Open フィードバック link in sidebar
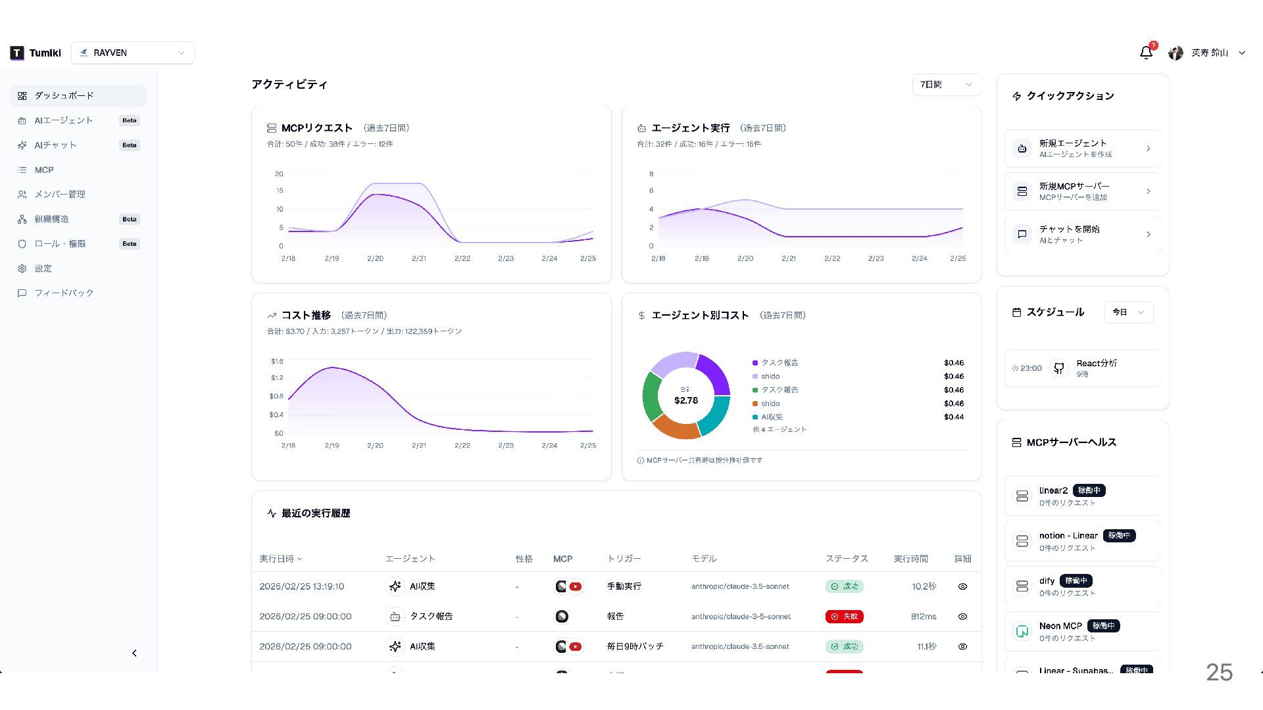This screenshot has width=1263, height=710. point(64,293)
